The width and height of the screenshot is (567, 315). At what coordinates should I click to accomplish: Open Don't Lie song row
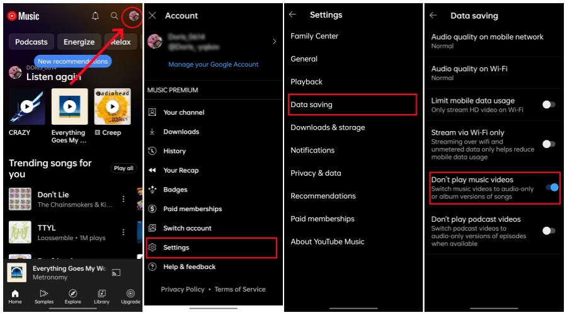[x=67, y=199]
